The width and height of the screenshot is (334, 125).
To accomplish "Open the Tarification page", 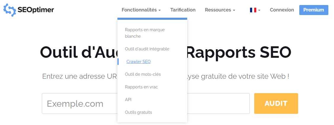I will click(x=183, y=10).
